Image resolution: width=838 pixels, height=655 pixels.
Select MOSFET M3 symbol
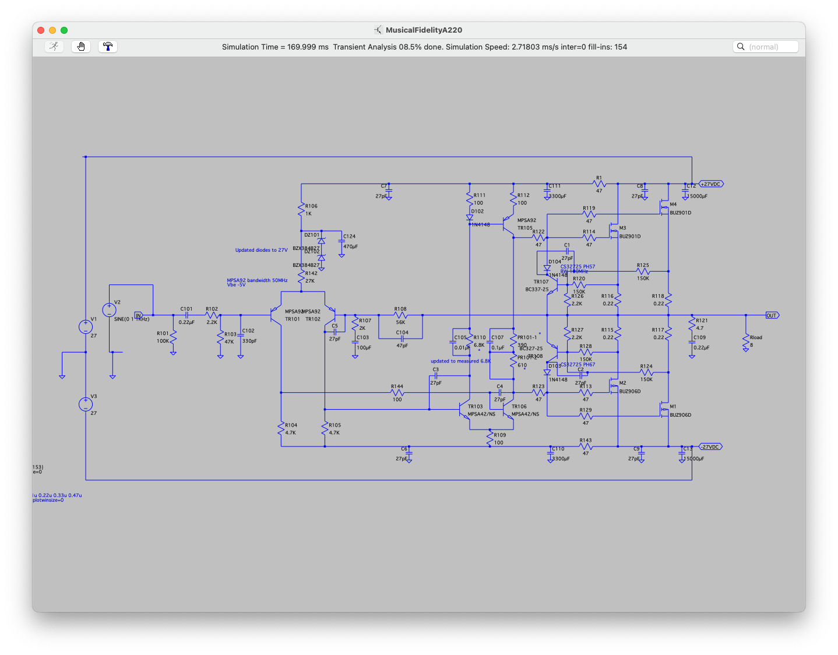tap(613, 231)
